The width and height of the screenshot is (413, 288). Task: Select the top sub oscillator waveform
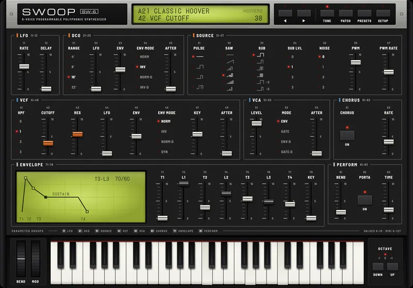(260, 55)
